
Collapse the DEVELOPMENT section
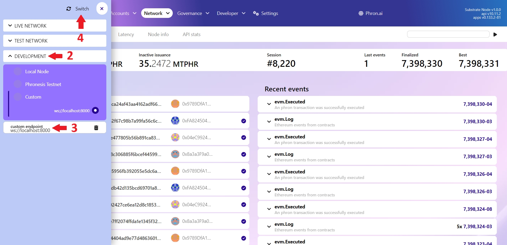point(30,56)
